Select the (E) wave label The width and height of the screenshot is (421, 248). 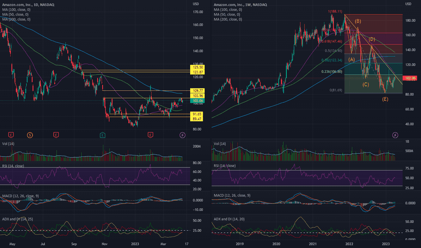pyautogui.click(x=385, y=99)
